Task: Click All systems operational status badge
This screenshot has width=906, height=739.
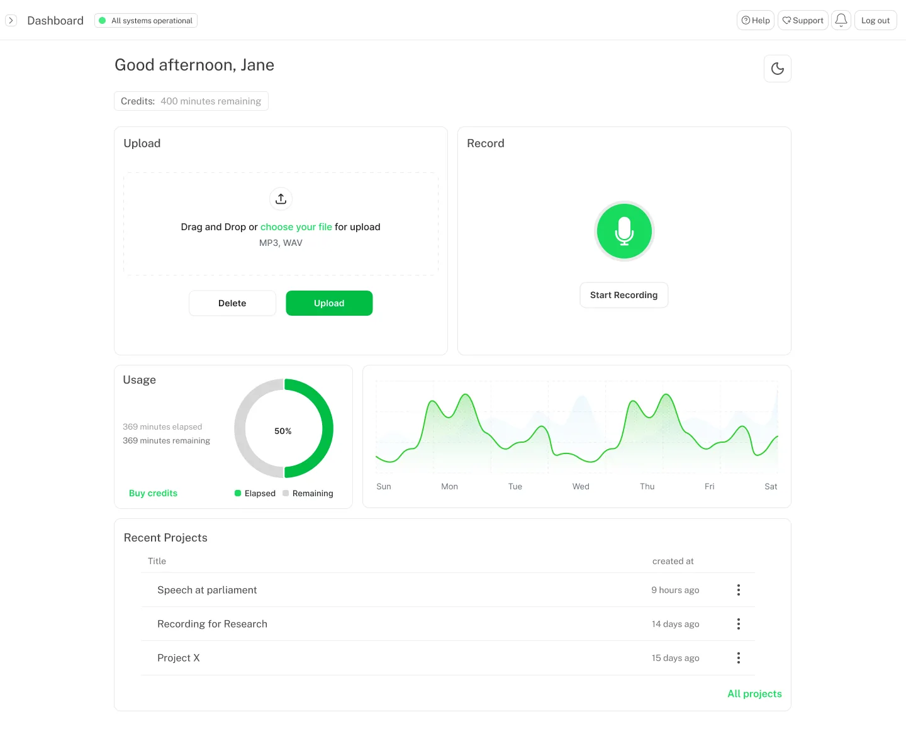Action: pyautogui.click(x=146, y=21)
